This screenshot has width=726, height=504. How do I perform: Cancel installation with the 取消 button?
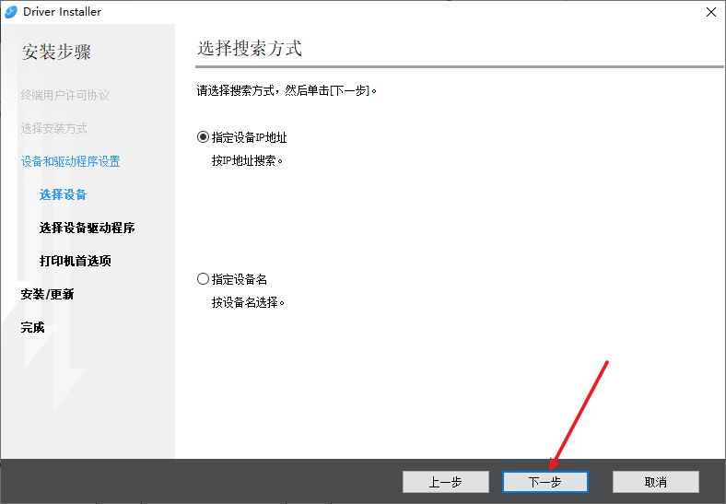tap(655, 482)
